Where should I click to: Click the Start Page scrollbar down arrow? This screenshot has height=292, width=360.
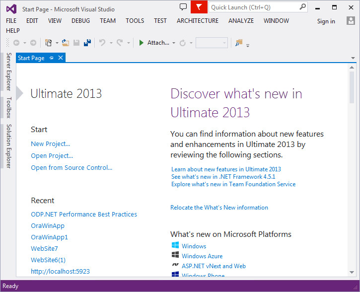click(352, 272)
